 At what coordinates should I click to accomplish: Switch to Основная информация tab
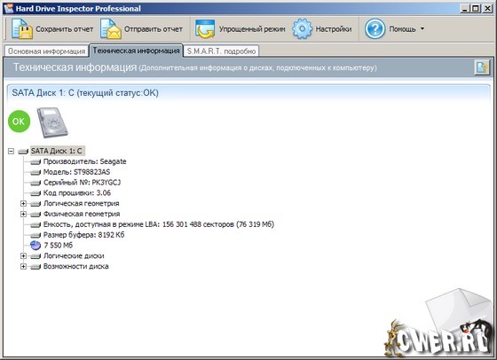pyautogui.click(x=46, y=51)
